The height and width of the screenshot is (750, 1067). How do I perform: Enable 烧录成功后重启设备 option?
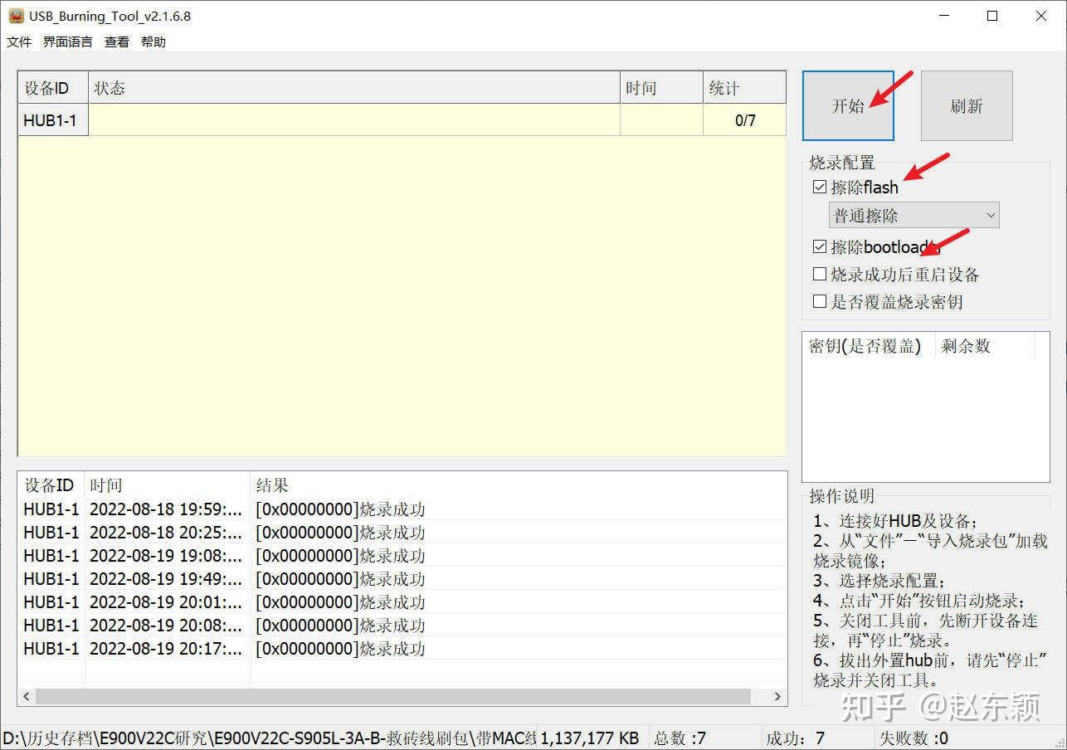819,273
